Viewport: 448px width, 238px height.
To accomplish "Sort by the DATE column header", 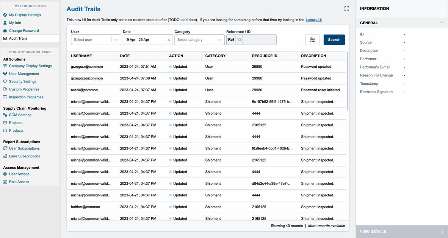I will click(x=141, y=56).
